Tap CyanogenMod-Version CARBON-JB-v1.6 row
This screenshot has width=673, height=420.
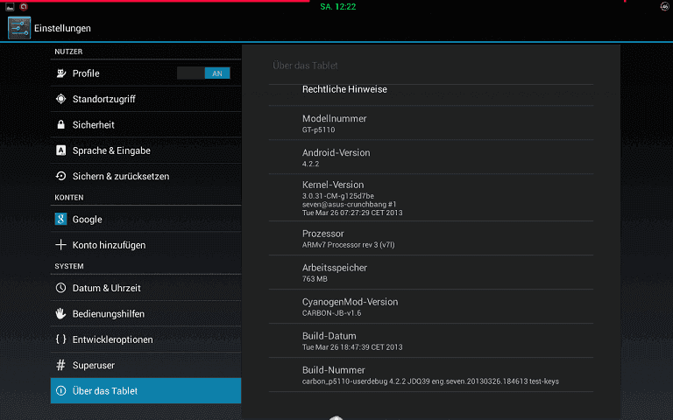pyautogui.click(x=431, y=306)
